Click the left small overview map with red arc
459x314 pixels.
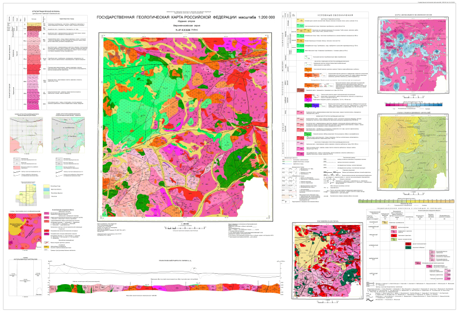pos(26,135)
